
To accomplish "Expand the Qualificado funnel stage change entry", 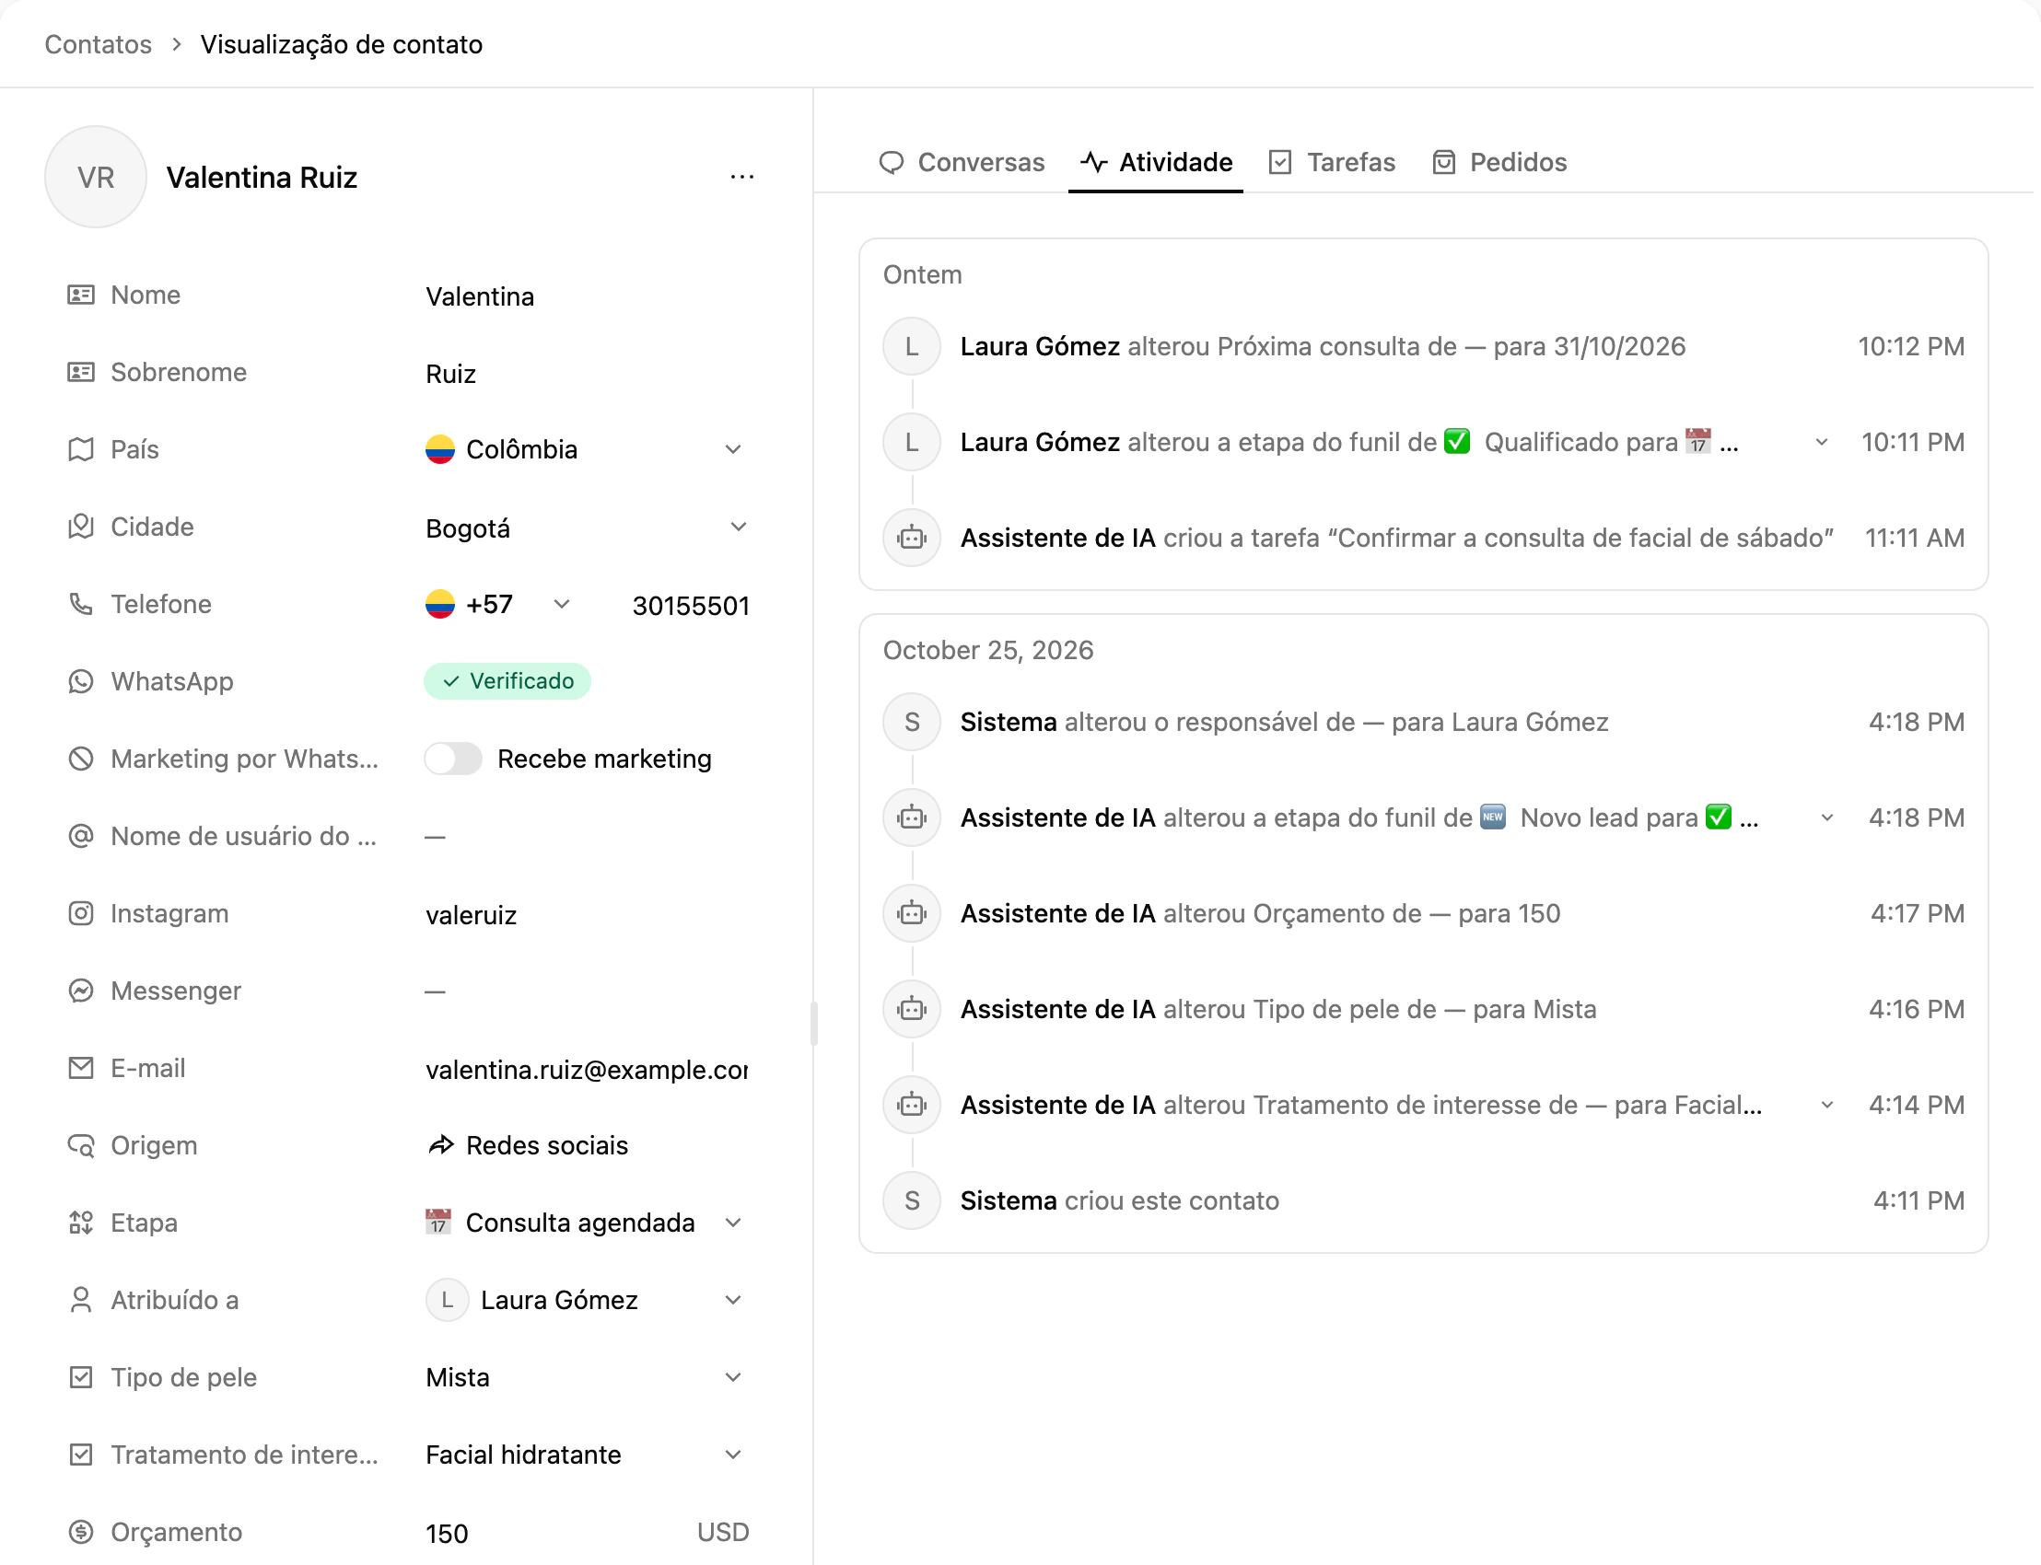I will pos(1821,443).
